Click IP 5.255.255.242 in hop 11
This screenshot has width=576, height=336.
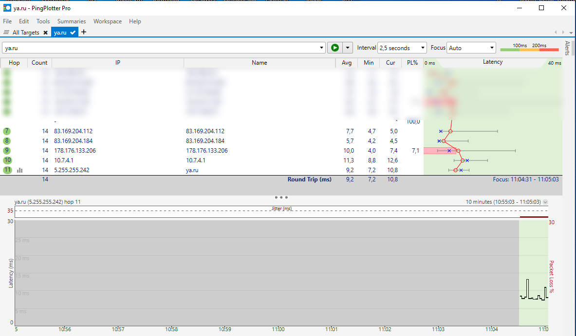pyautogui.click(x=72, y=170)
